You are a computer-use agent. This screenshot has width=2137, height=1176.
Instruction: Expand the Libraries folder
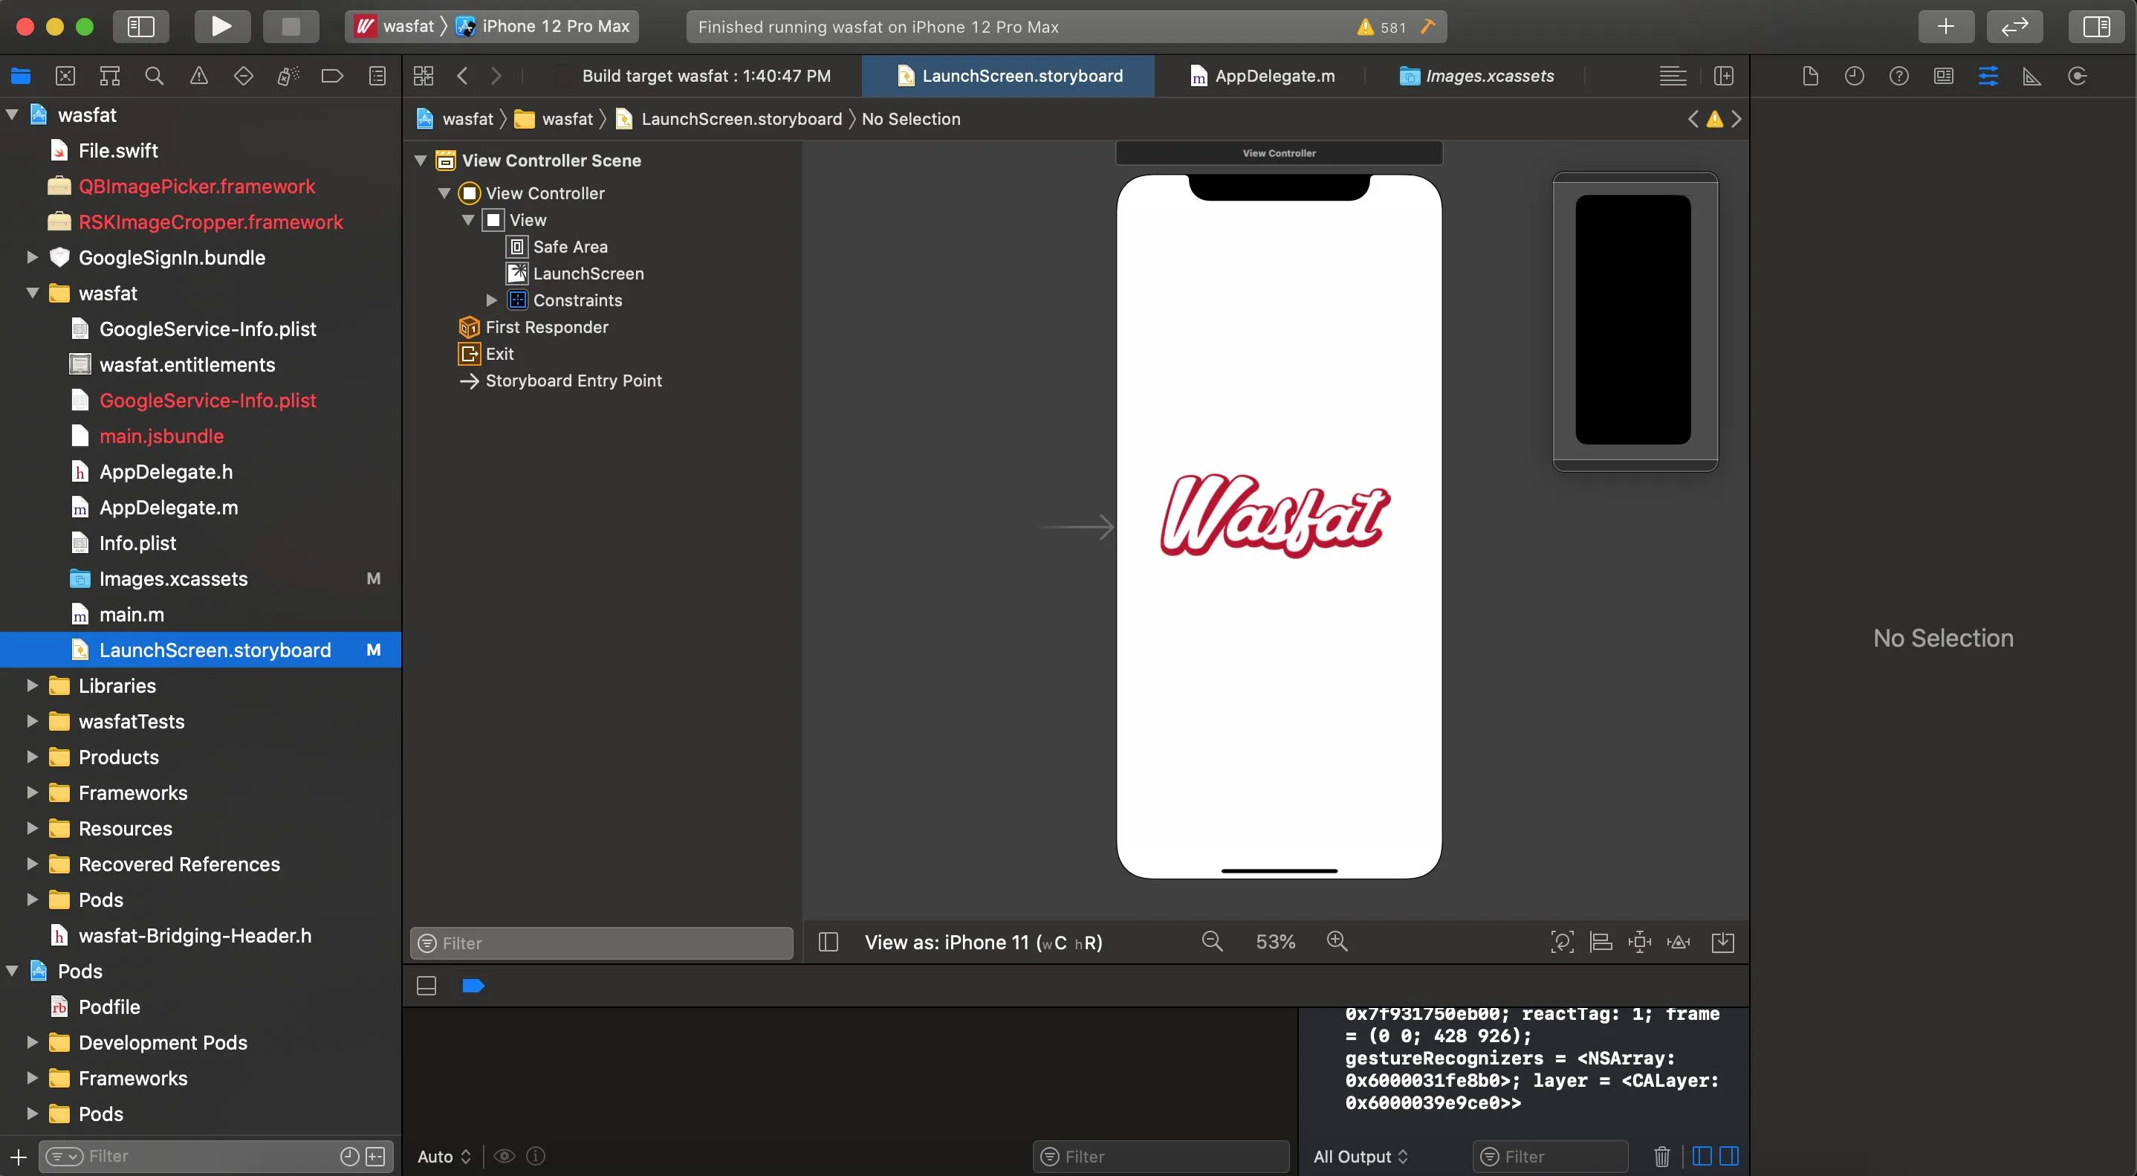(x=33, y=685)
